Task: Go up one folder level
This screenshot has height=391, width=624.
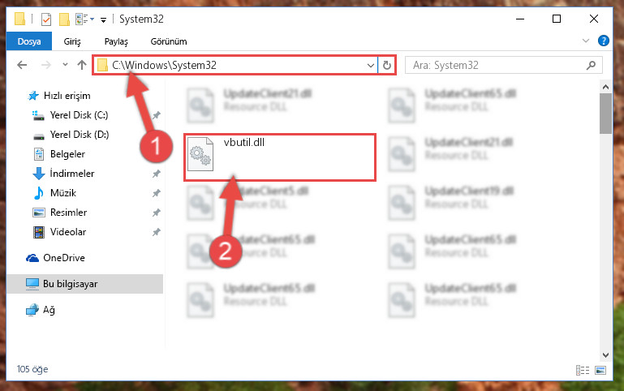Action: tap(82, 65)
